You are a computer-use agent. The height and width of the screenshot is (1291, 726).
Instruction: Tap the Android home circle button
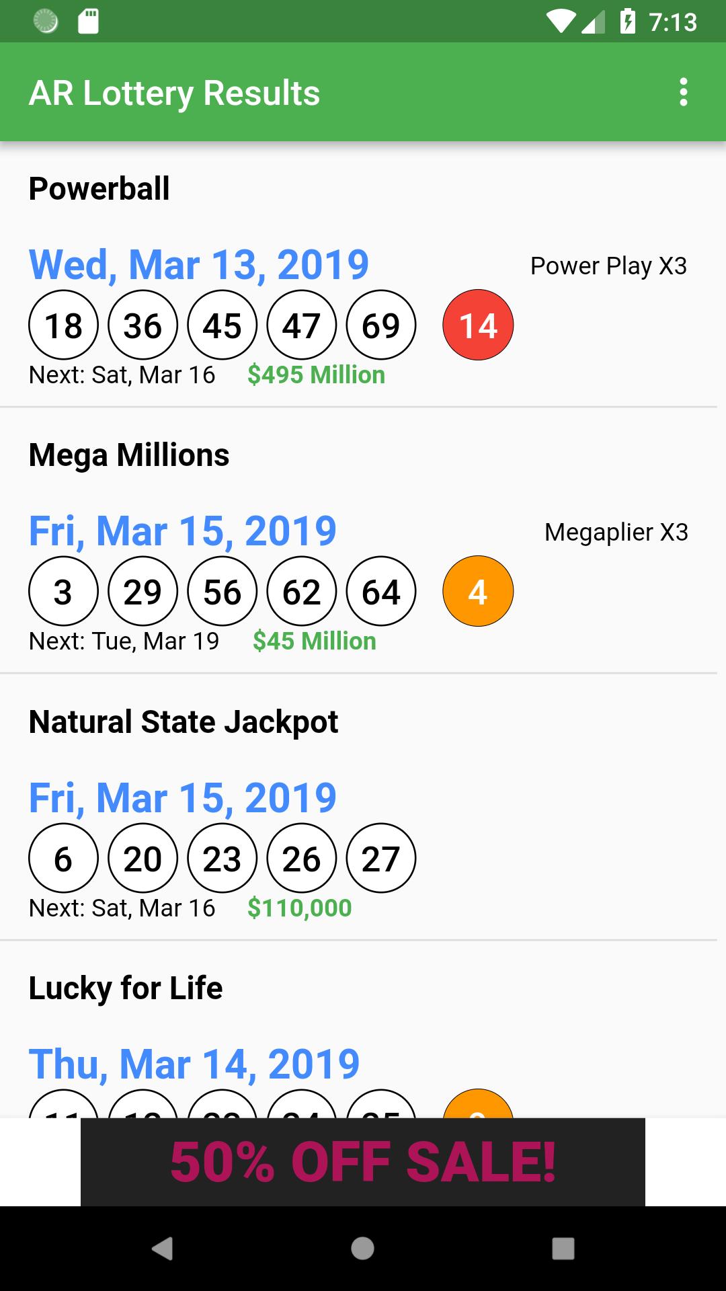click(363, 1249)
